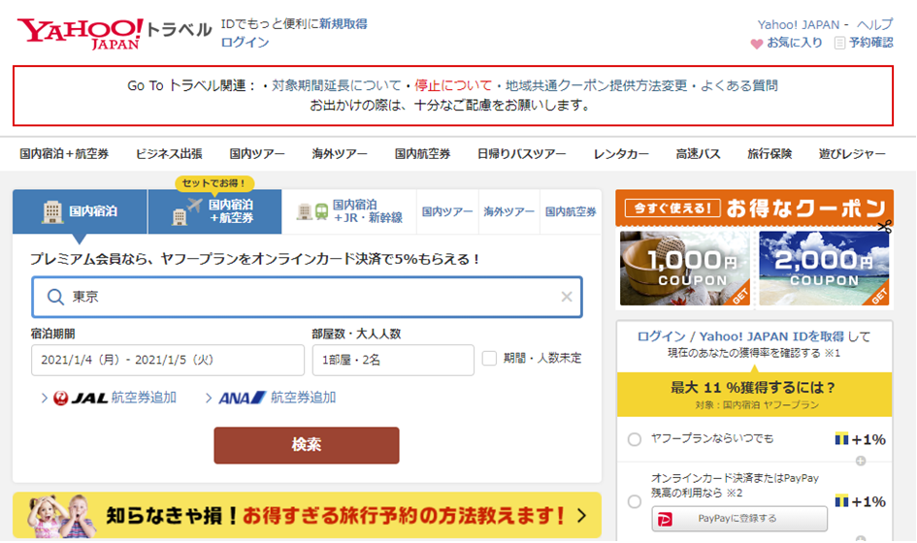The height and width of the screenshot is (543, 917).
Task: Click Yahoo! JAPAN IDを取得 link
Action: click(771, 336)
